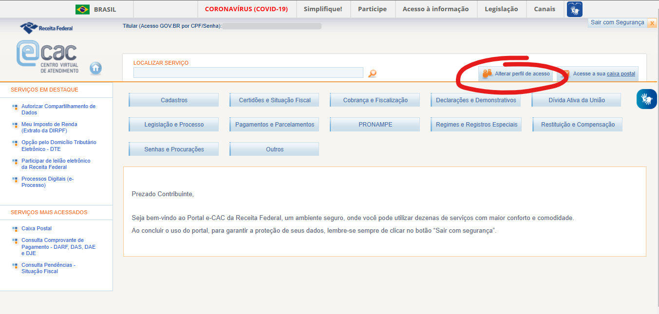Focus the Localizar Serviço search field
The width and height of the screenshot is (659, 314).
[x=248, y=73]
